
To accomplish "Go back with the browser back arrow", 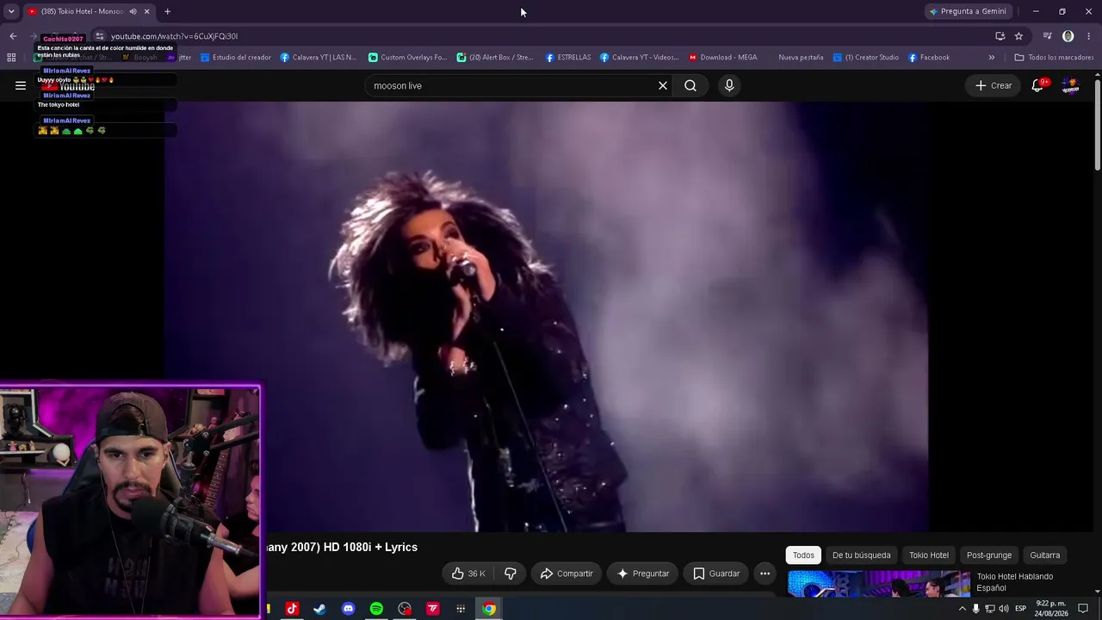I will click(13, 36).
